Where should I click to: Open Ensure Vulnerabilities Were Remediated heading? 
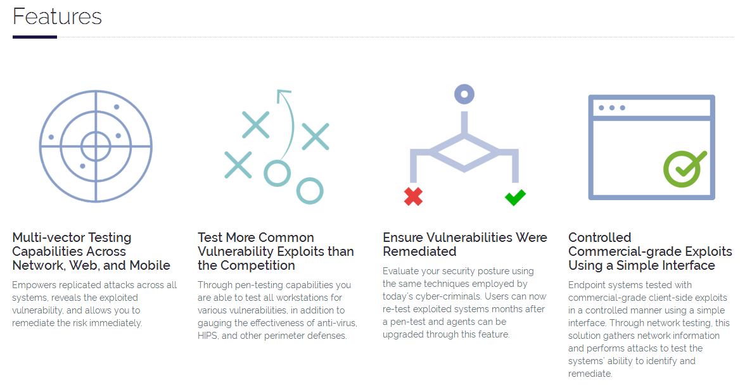(465, 244)
